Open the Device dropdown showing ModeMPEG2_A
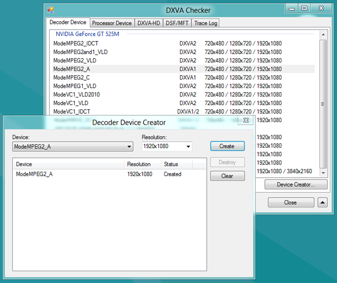 [73, 147]
